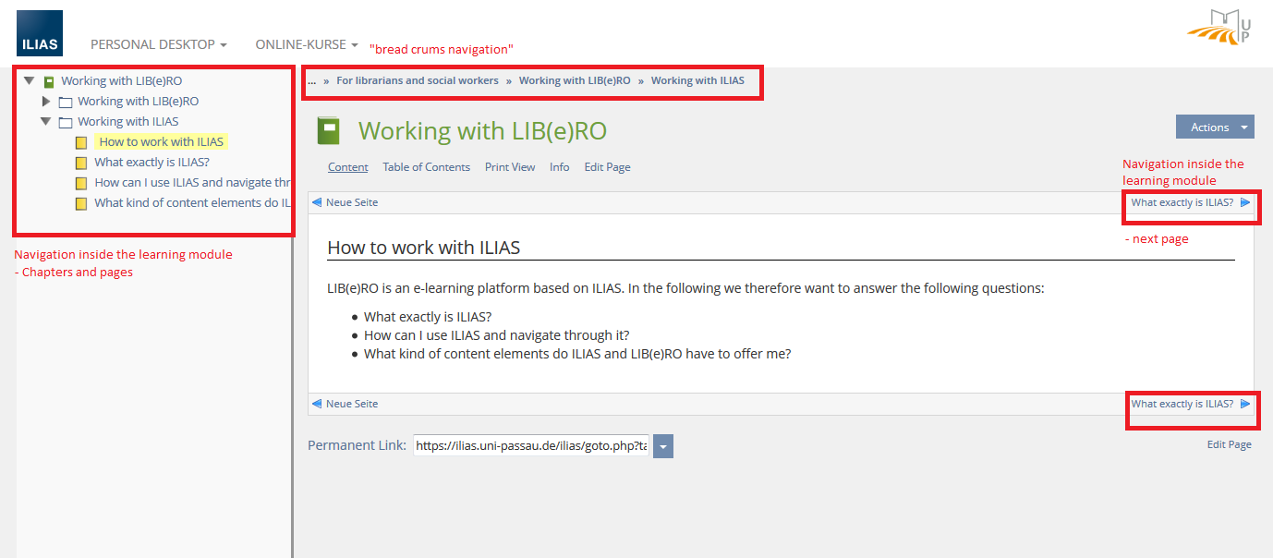The height and width of the screenshot is (558, 1273).
Task: Open the Actions dropdown button
Action: point(1215,127)
